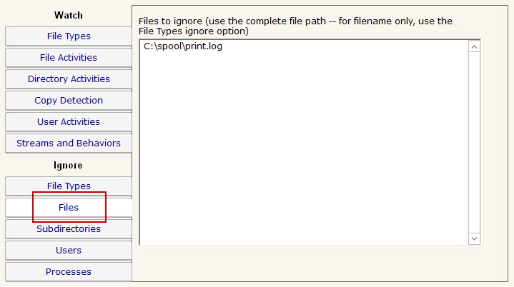The width and height of the screenshot is (514, 287).
Task: Go to the User Activities tab
Action: [69, 122]
